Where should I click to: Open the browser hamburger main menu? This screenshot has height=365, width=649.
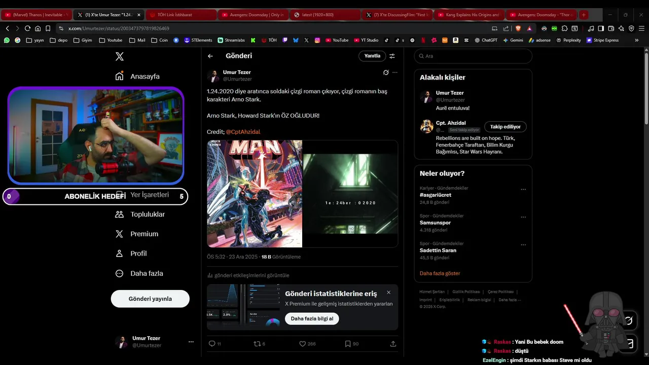click(x=641, y=28)
